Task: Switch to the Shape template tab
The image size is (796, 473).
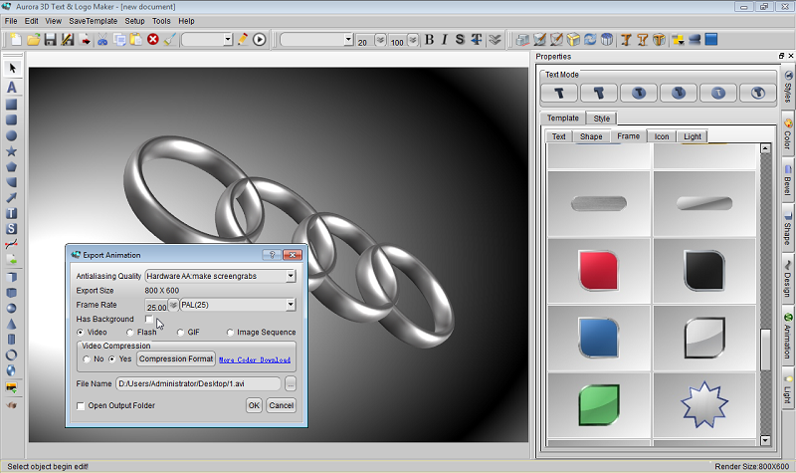Action: point(591,136)
